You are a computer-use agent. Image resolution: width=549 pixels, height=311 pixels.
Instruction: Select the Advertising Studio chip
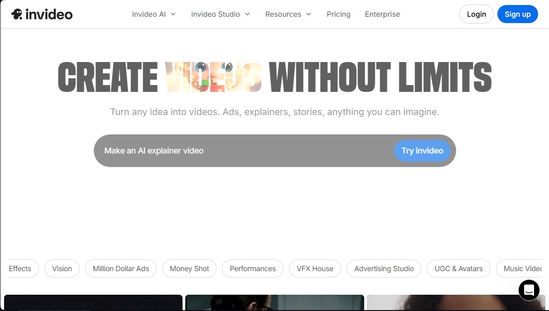point(384,268)
